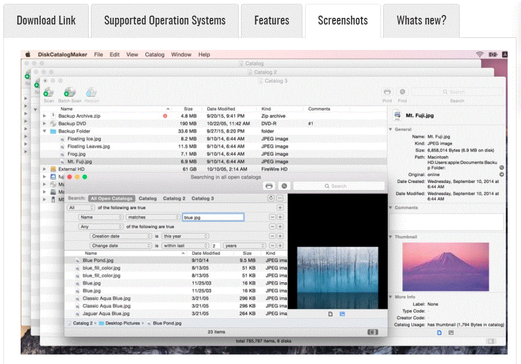Expand the External HD row
Screen dimensions: 521x364
[x=44, y=169]
